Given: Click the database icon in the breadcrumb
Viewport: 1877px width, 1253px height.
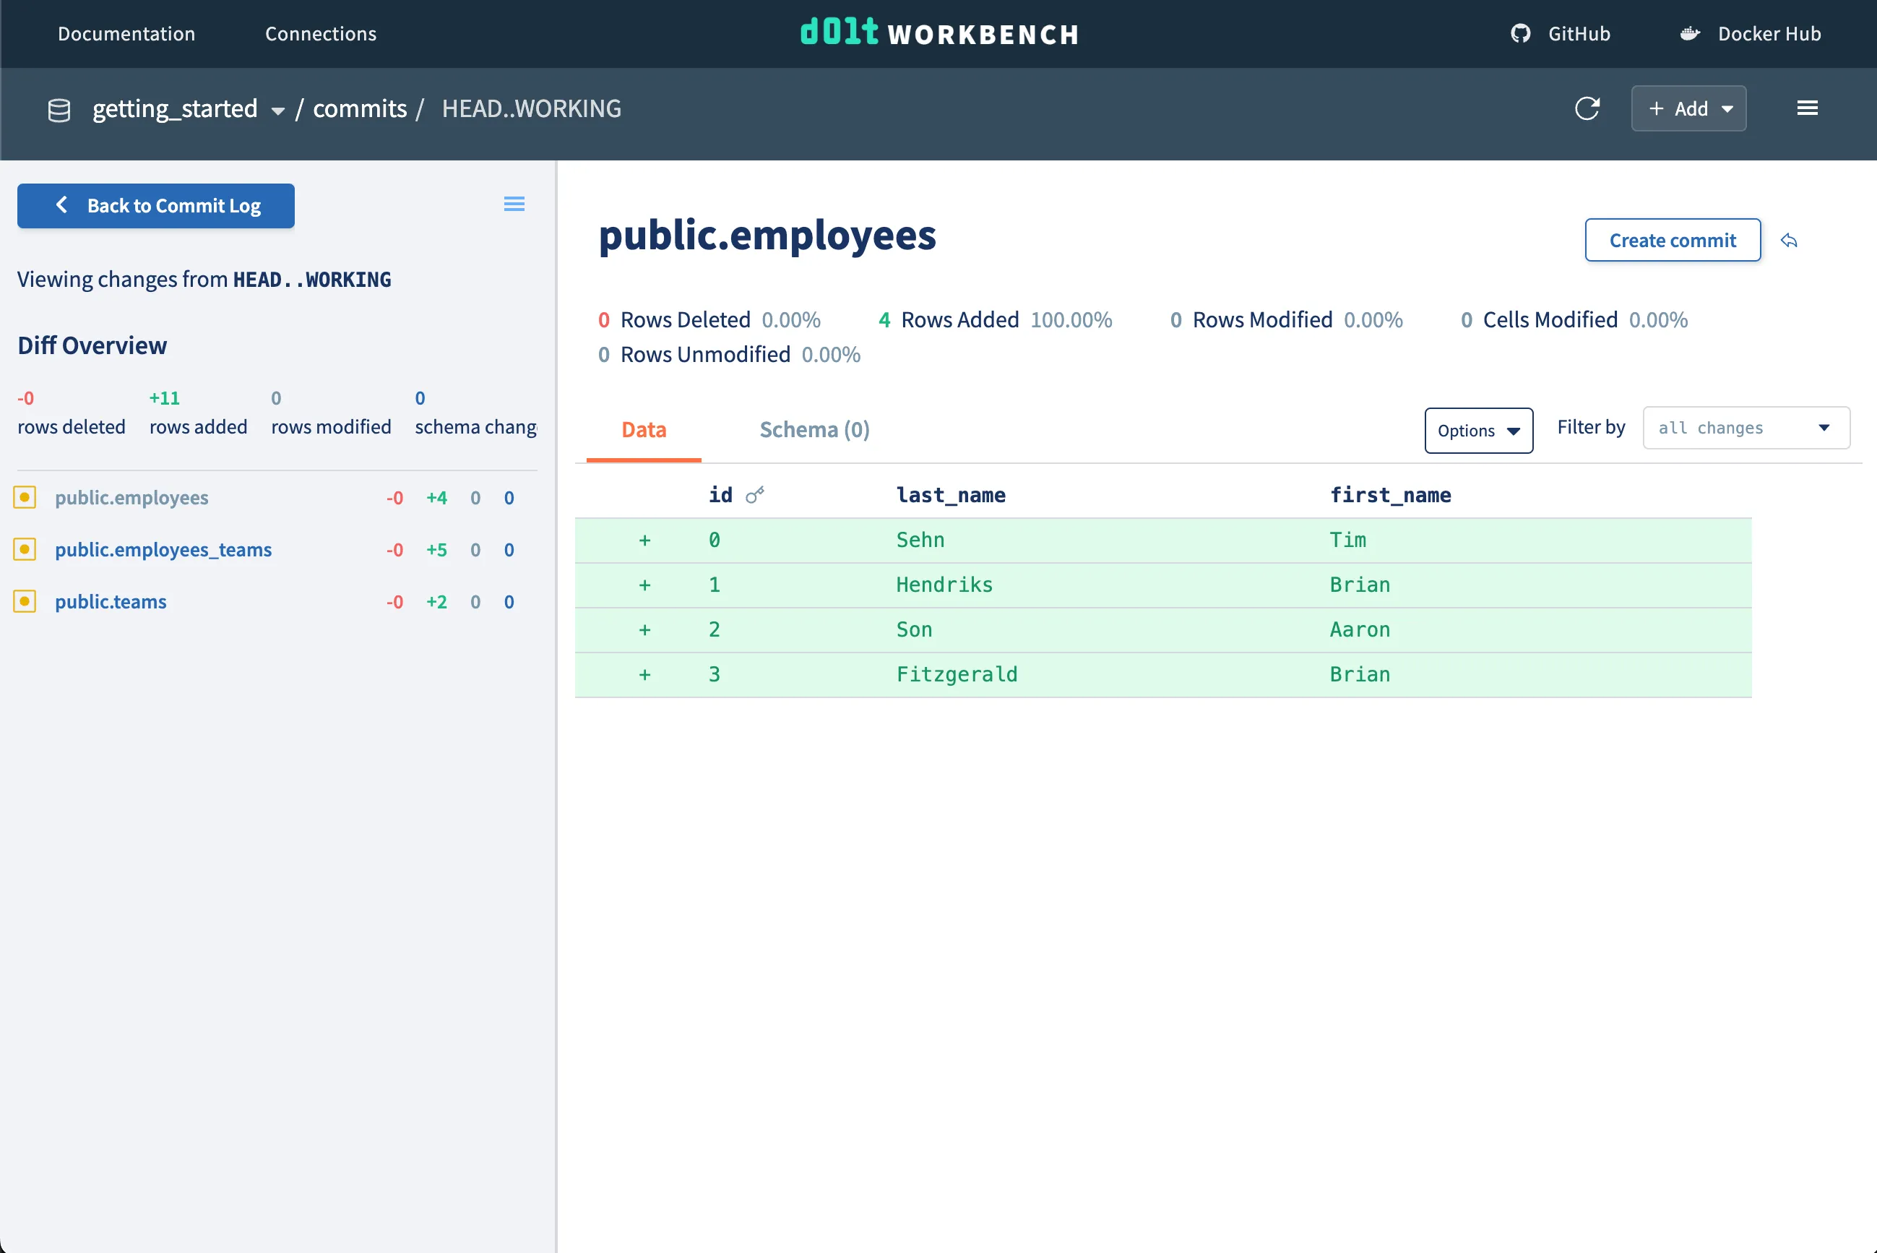Looking at the screenshot, I should click(59, 110).
